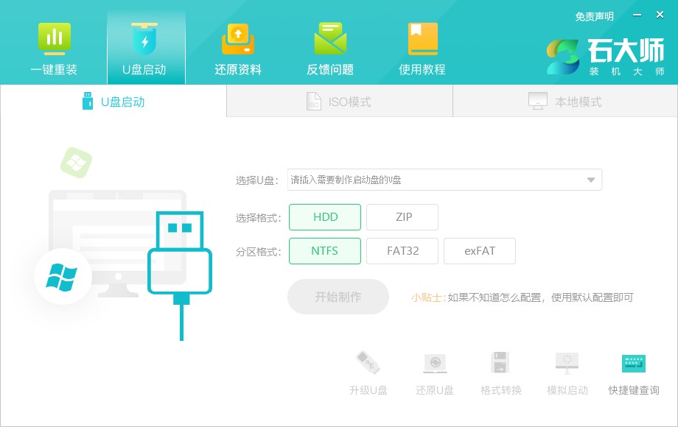Select exFAT partition format
This screenshot has height=427, width=678.
tap(480, 251)
